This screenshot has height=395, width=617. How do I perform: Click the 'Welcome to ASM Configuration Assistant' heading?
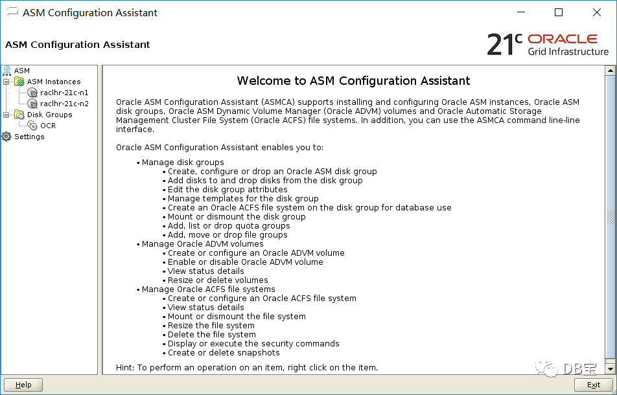[353, 81]
